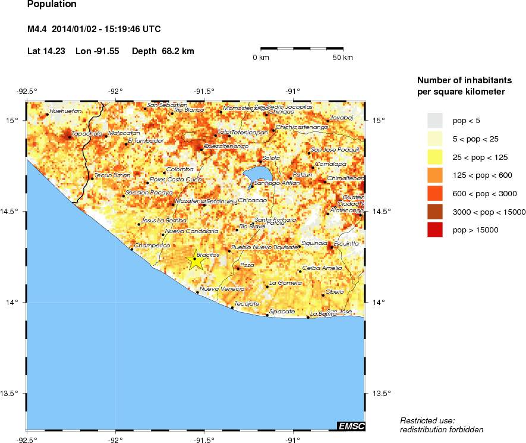Click the red 'pop > 15000' legend swatch
Image resolution: width=526 pixels, height=443 pixels.
coord(436,230)
